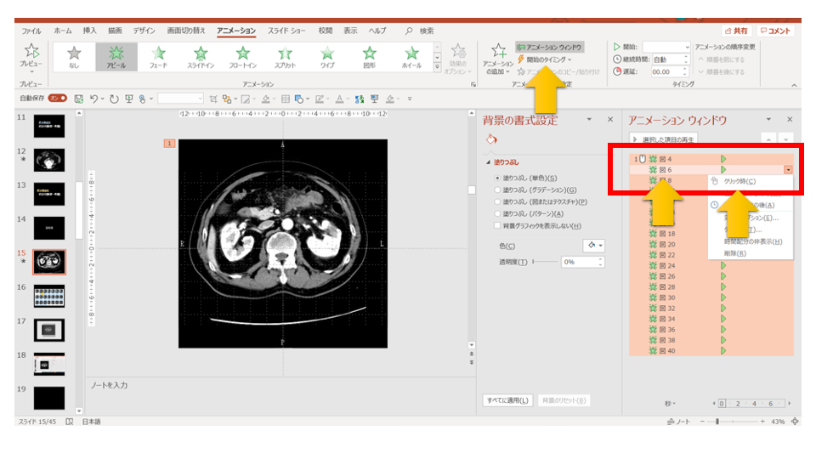Toggle the アニメーション ウィンドウ ribbon button

tap(550, 47)
